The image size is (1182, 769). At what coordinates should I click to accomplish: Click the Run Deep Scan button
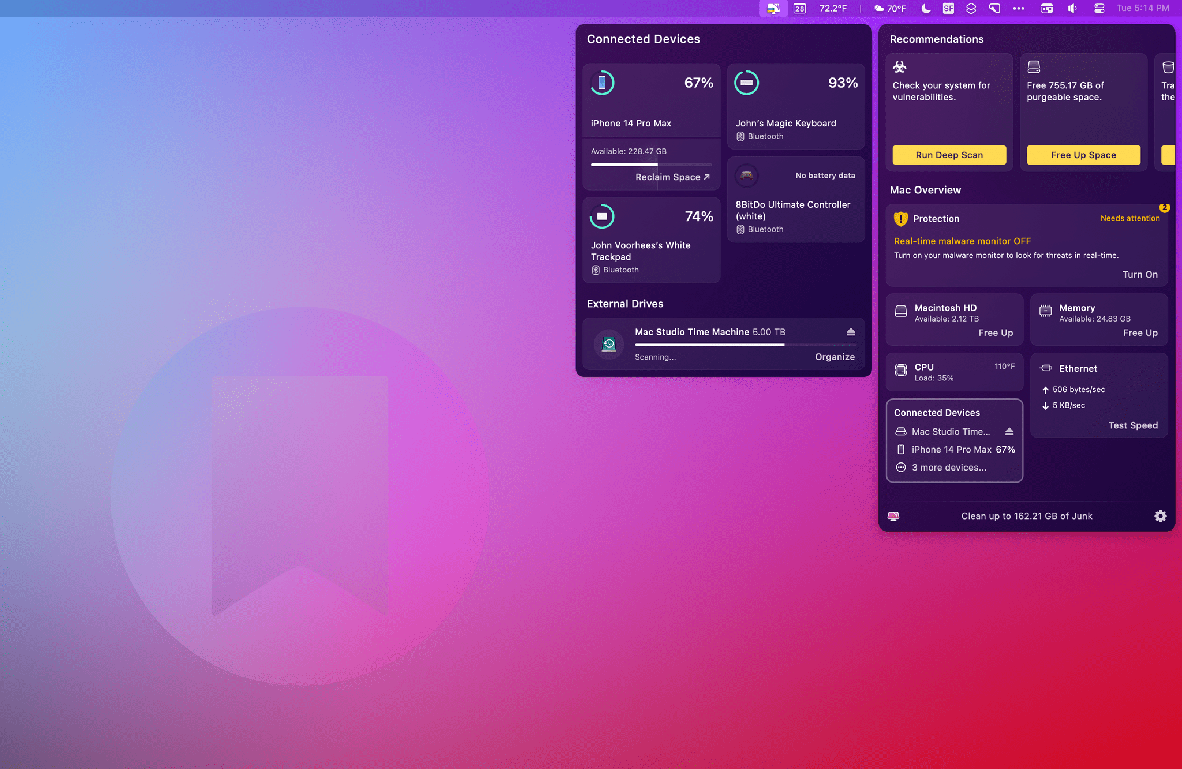(x=949, y=155)
